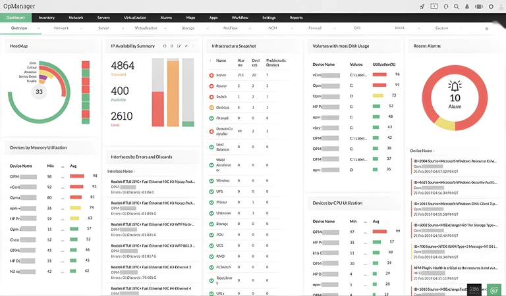
Task: Open the Reports main tab
Action: [x=296, y=18]
